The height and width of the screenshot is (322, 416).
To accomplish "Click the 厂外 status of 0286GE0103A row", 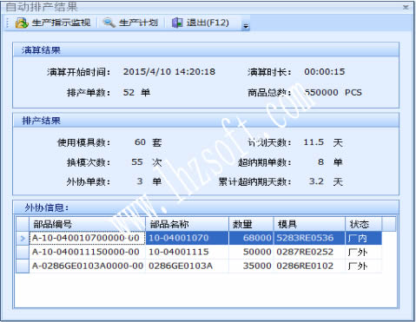I will pyautogui.click(x=364, y=266).
